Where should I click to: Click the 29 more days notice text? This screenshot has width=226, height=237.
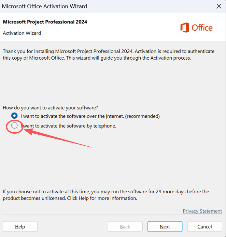click(x=106, y=195)
